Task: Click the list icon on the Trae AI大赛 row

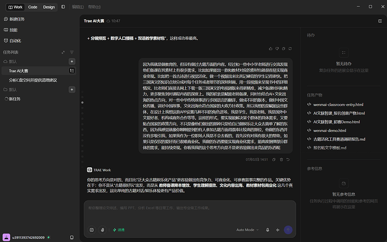Action: point(72,71)
